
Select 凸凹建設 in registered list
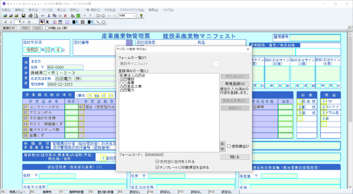tap(127, 79)
